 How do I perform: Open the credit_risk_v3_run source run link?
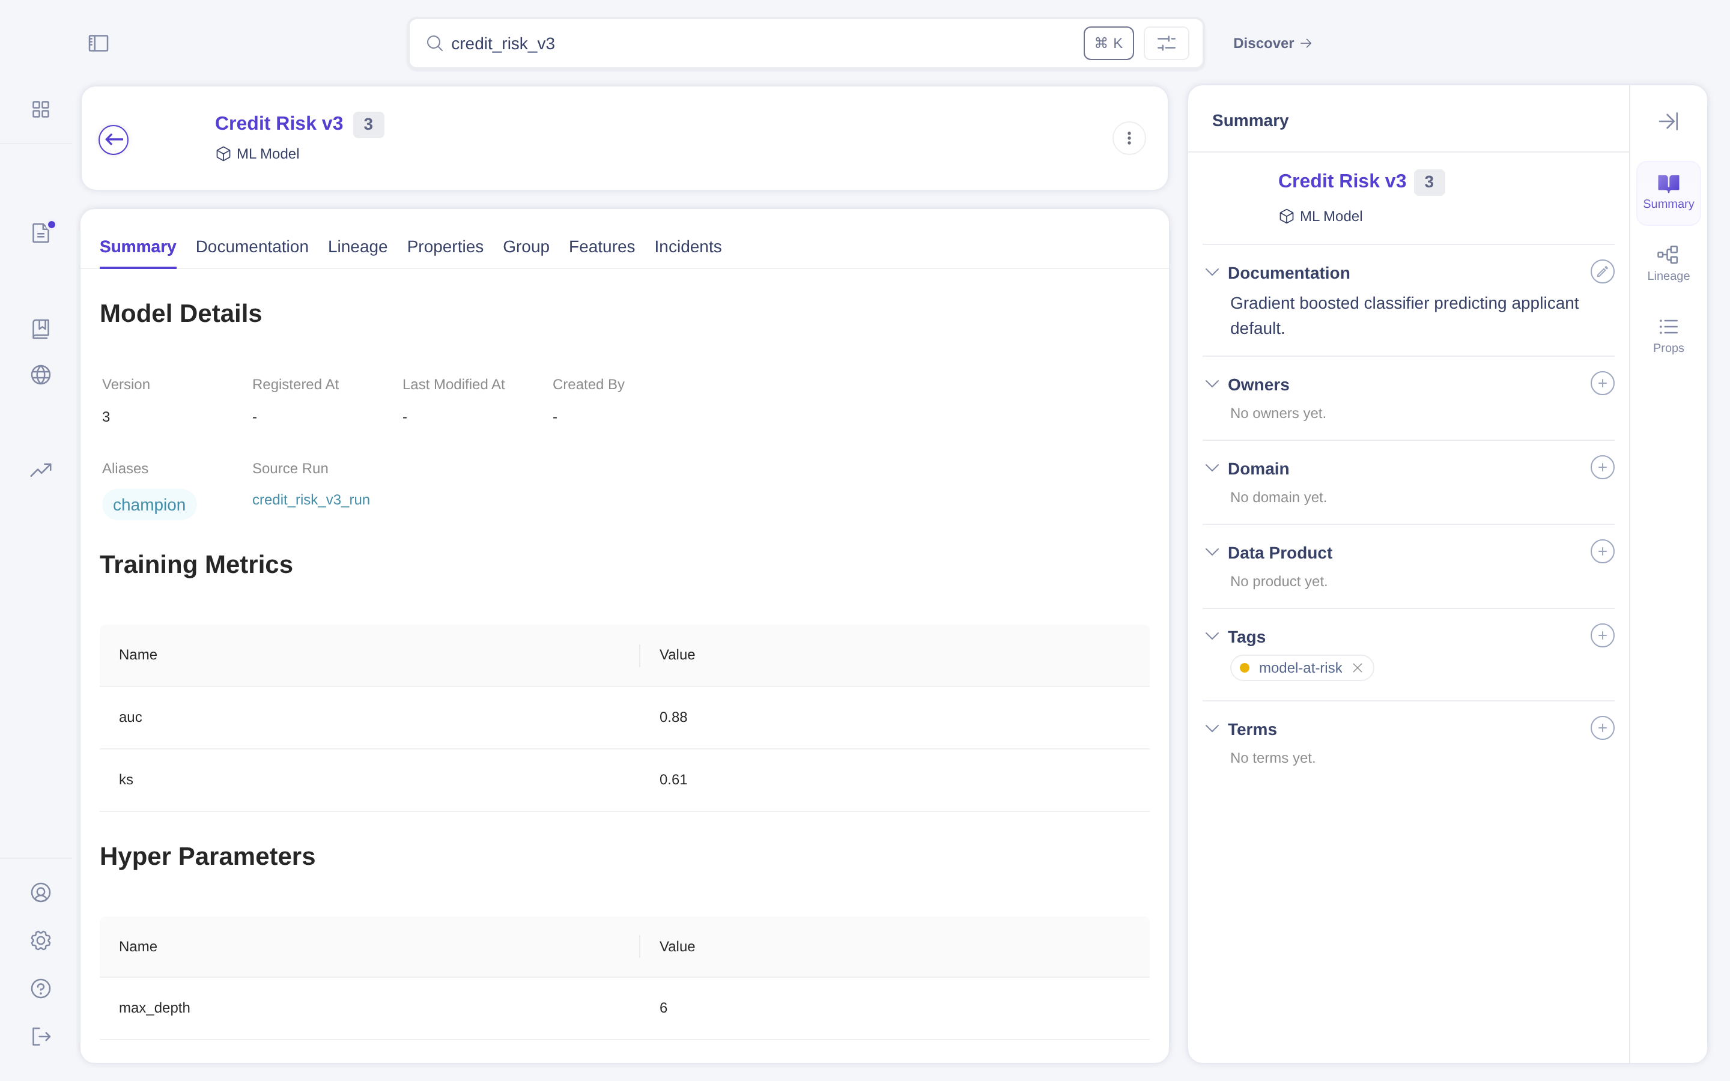(x=311, y=500)
